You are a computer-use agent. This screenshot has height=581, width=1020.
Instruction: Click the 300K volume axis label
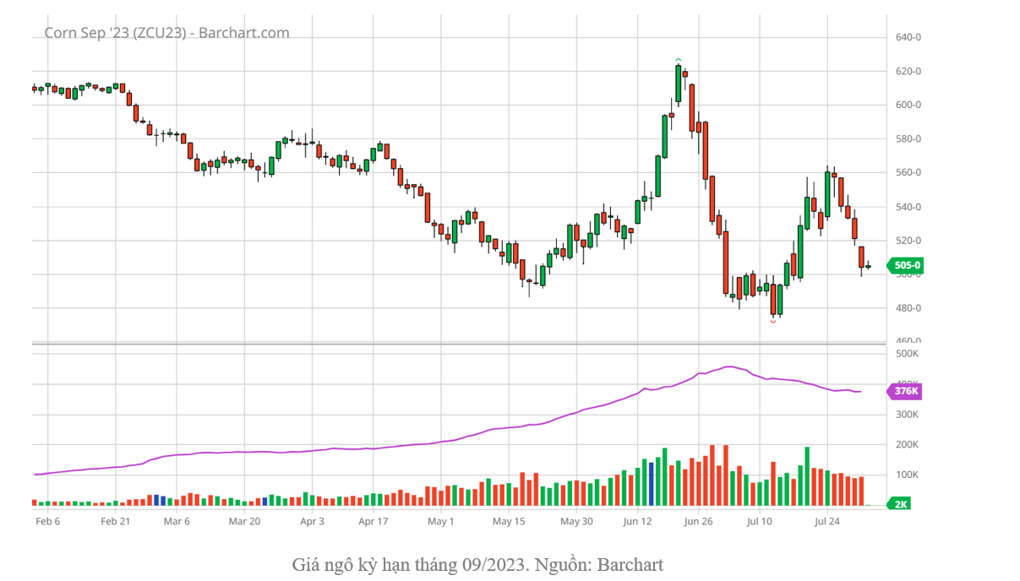pyautogui.click(x=907, y=415)
